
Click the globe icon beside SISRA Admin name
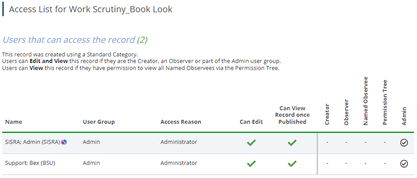click(64, 142)
